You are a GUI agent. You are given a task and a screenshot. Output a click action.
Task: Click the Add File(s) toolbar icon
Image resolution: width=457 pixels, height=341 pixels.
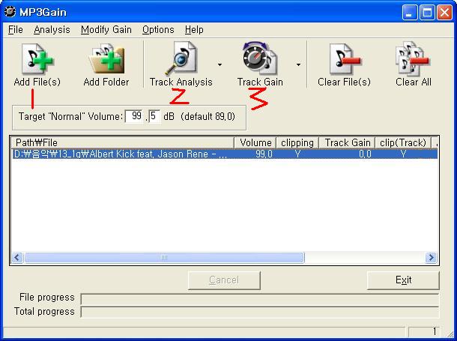pyautogui.click(x=37, y=59)
